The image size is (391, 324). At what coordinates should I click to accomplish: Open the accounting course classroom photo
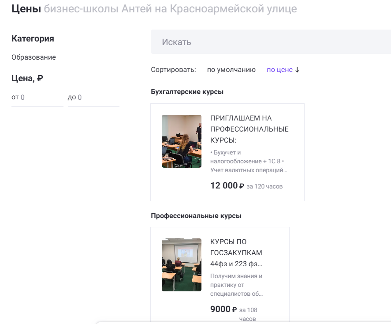tap(181, 141)
